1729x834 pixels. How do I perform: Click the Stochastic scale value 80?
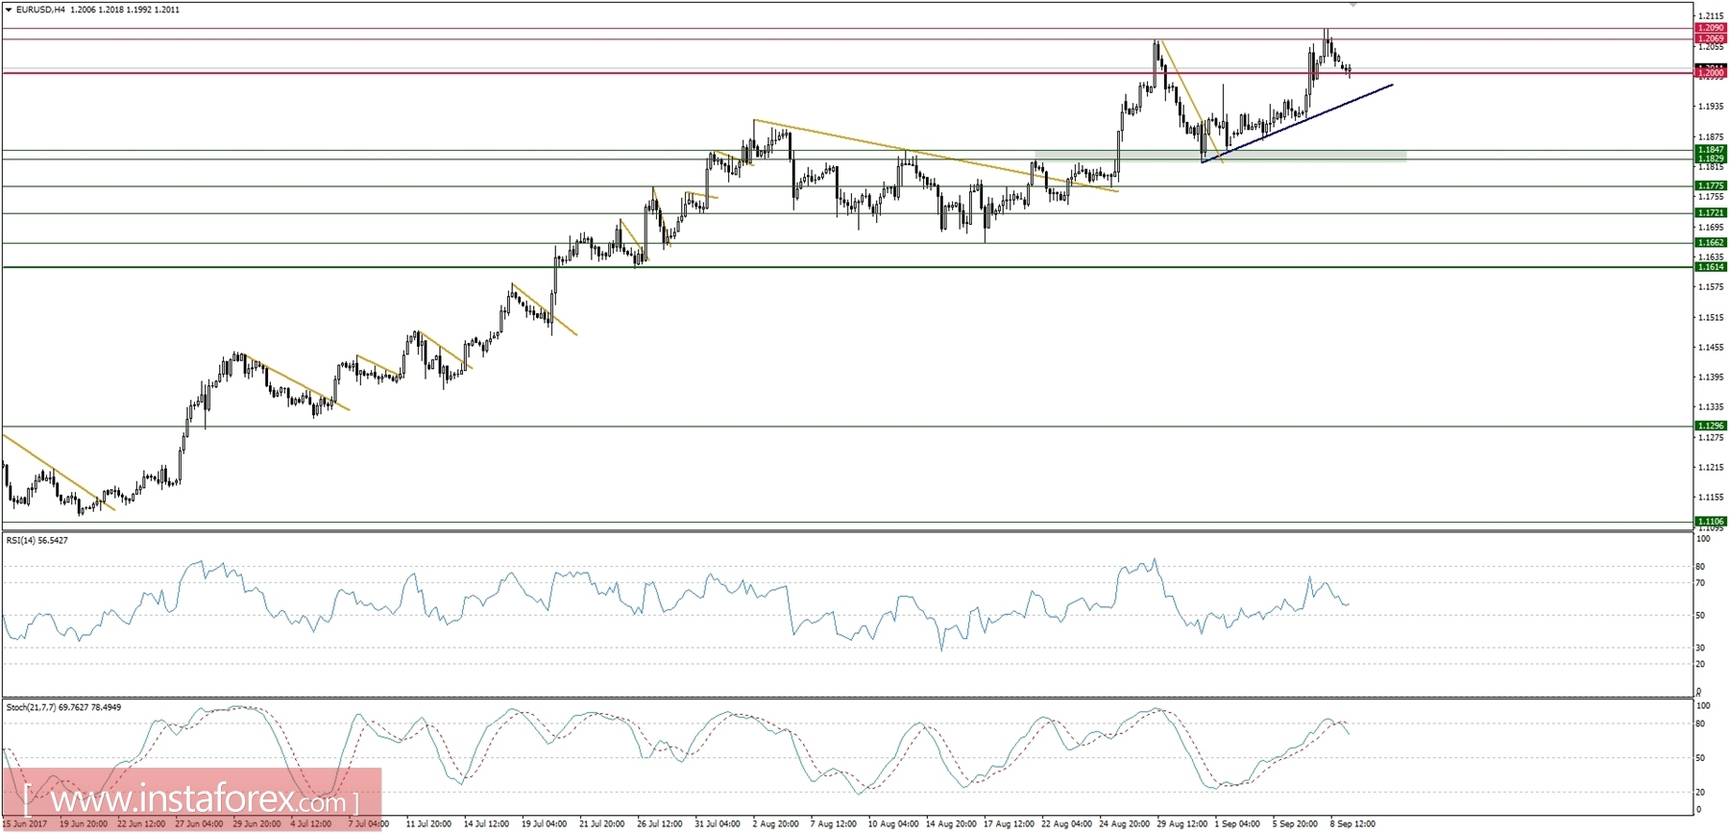point(1700,724)
